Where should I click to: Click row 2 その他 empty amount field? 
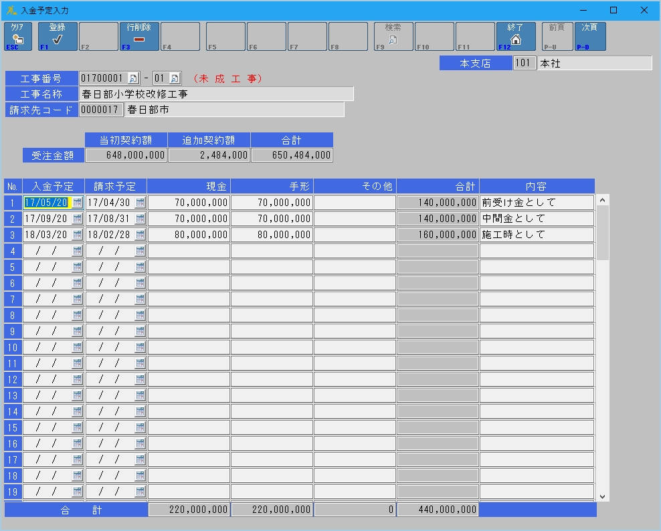355,219
